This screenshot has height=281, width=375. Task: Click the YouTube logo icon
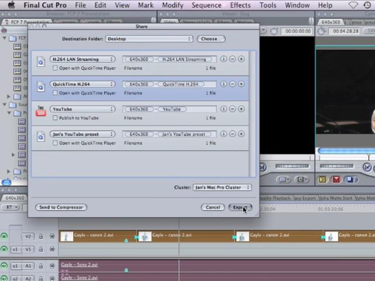[41, 111]
